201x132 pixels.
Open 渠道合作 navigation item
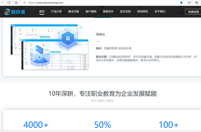(108, 12)
